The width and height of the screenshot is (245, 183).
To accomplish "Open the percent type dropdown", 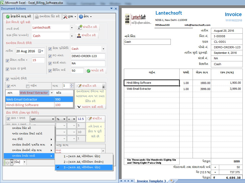I will coord(64,119).
